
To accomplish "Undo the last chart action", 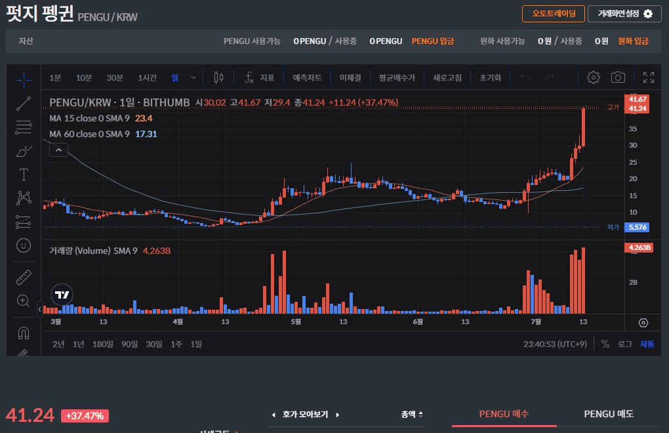I will [525, 77].
